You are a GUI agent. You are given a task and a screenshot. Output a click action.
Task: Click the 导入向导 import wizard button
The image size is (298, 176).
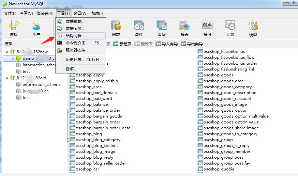[x=167, y=44]
